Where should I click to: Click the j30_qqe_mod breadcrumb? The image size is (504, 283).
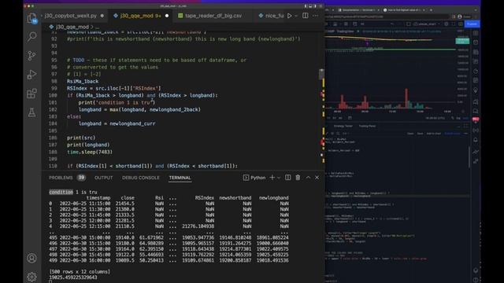(72, 27)
